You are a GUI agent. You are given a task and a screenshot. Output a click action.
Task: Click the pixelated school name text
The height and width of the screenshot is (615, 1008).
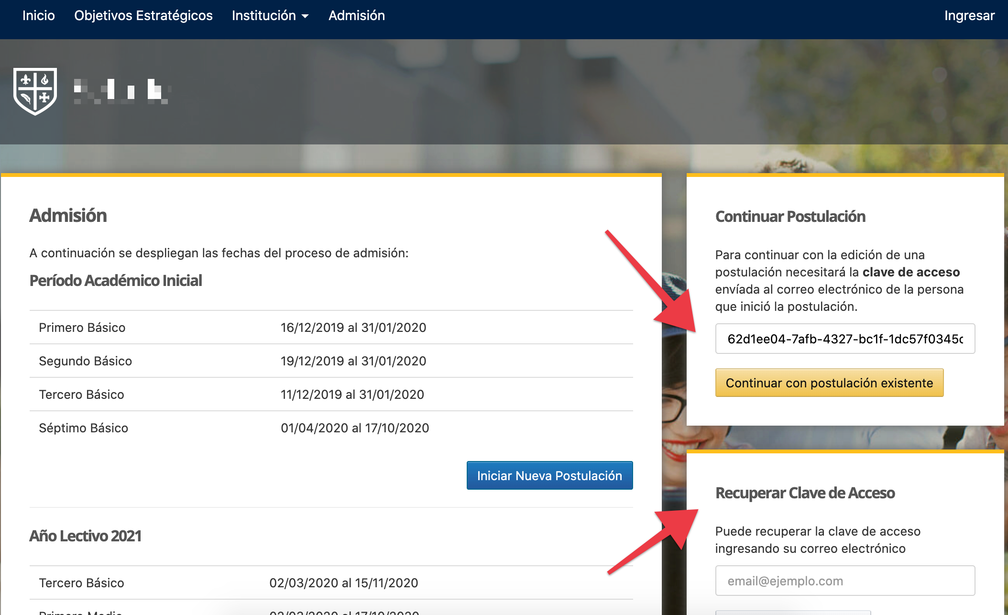click(122, 91)
